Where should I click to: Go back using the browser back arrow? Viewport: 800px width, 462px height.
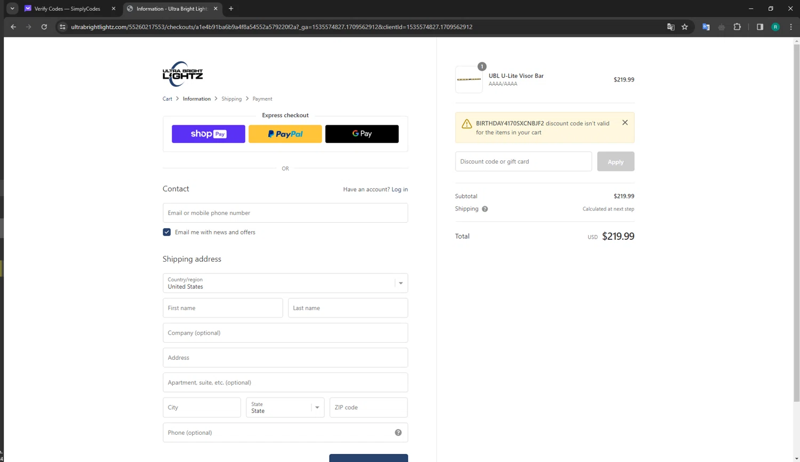pyautogui.click(x=13, y=27)
